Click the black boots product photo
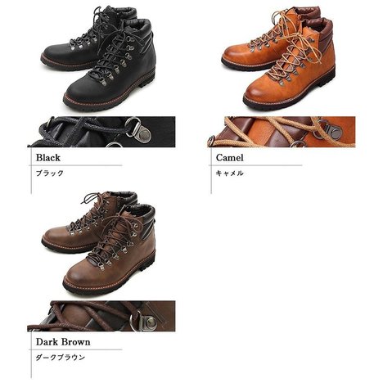Image resolution: width=383 pixels, height=383 pixels. pos(98,58)
